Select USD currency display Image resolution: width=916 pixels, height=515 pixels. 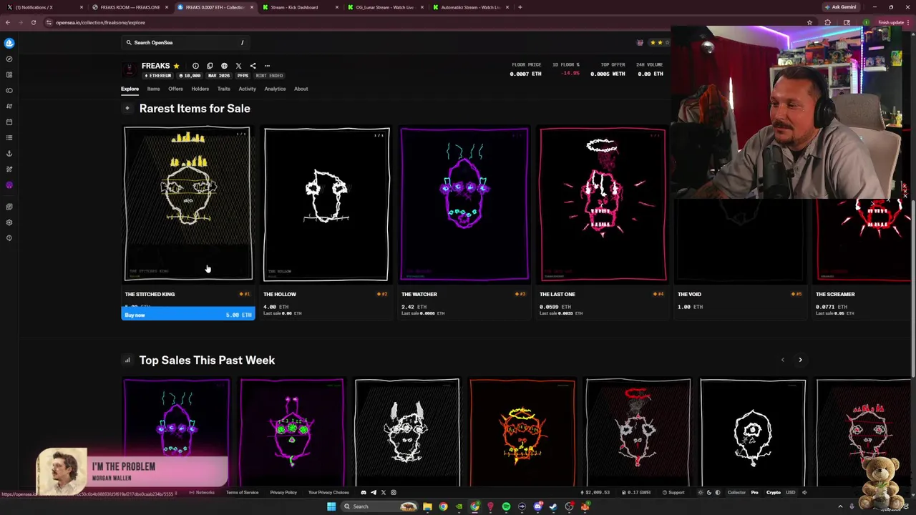click(791, 492)
